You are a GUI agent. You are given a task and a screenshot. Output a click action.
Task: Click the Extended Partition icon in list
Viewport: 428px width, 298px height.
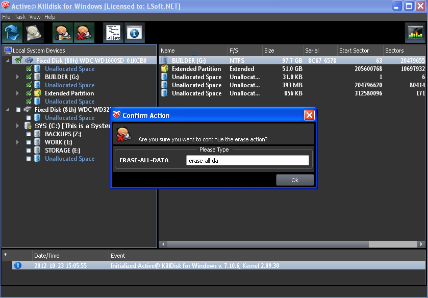pos(165,69)
